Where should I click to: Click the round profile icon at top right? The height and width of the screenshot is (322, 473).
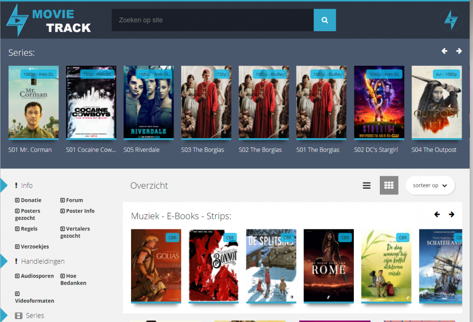coord(450,20)
